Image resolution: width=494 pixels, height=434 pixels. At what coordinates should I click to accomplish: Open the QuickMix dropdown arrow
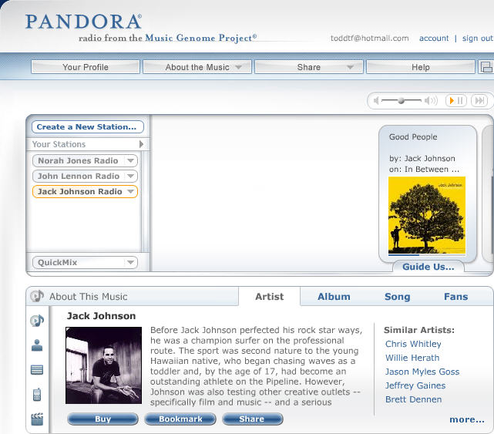click(x=131, y=262)
